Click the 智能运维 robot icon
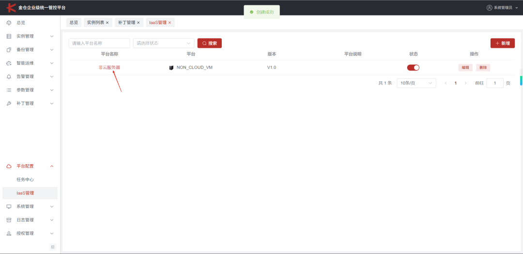The height and width of the screenshot is (254, 523). point(9,63)
